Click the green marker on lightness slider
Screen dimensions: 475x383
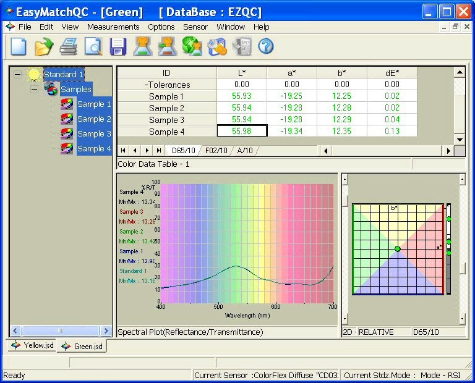click(x=449, y=219)
